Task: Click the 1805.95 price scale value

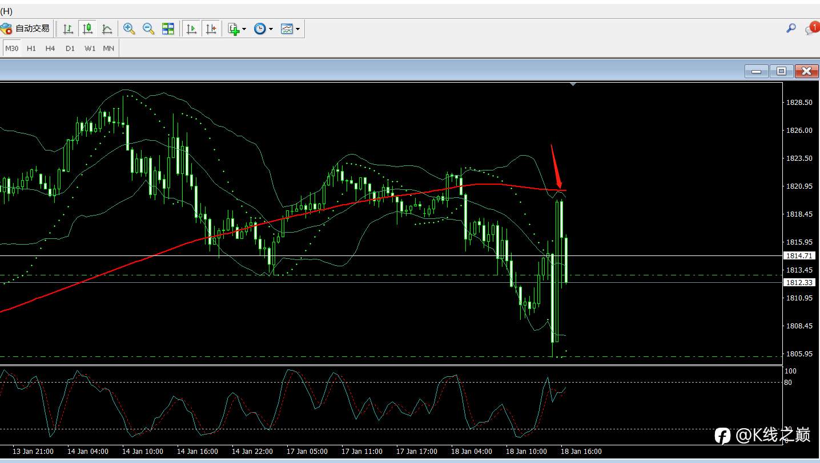Action: 799,354
